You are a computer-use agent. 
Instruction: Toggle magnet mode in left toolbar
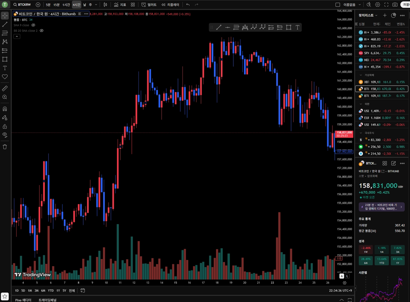pyautogui.click(x=5, y=109)
